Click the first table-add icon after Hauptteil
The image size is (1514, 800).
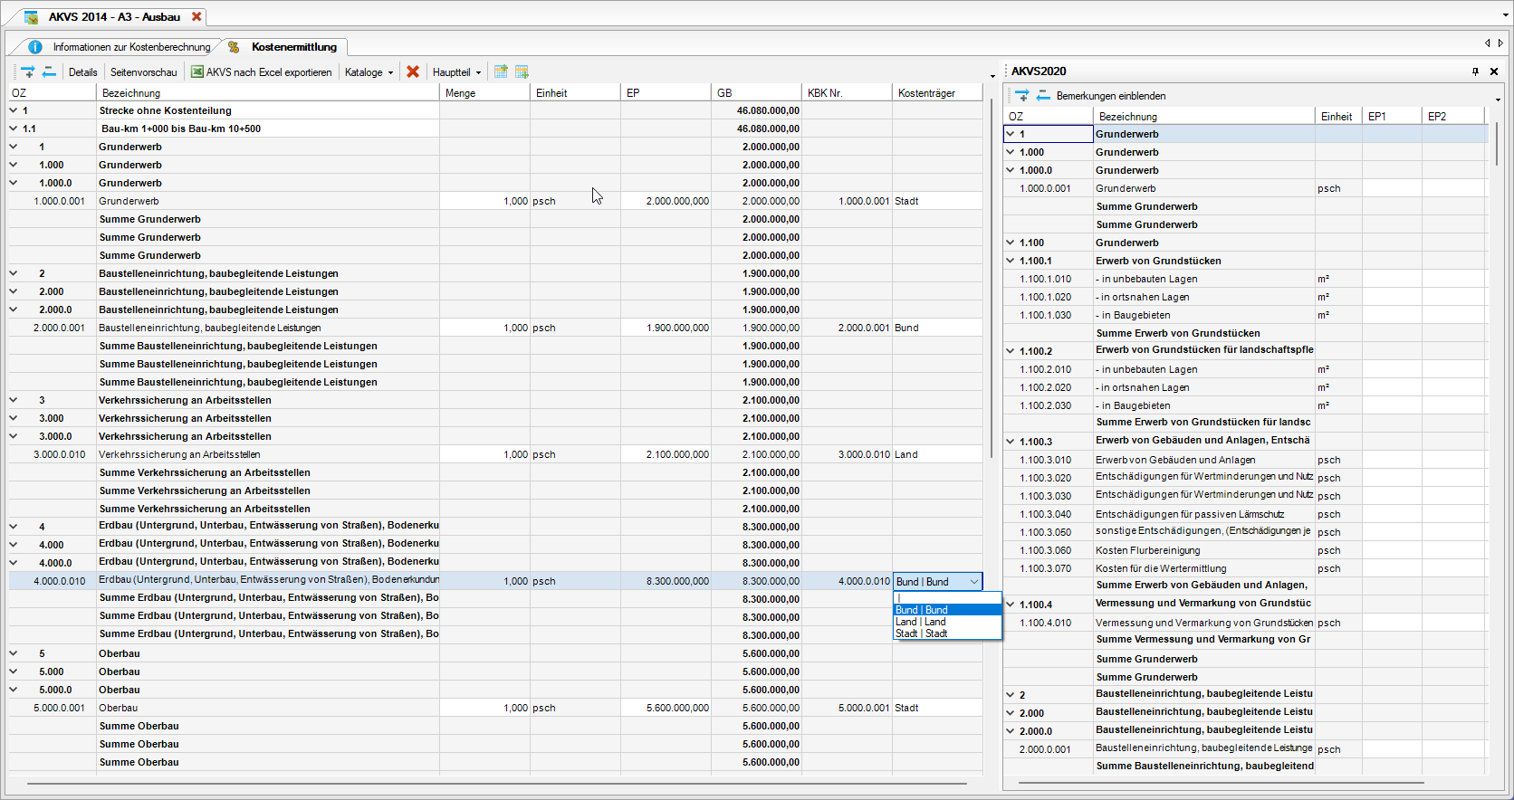501,71
